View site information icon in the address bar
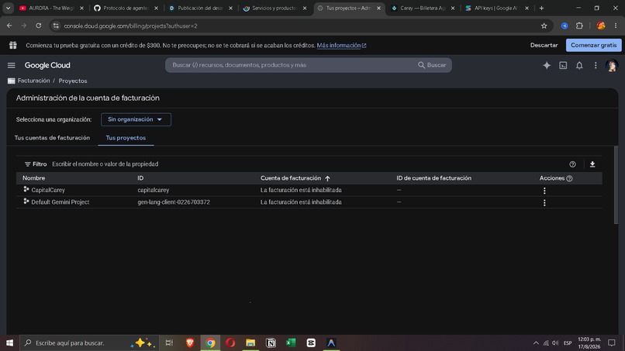The height and width of the screenshot is (351, 625). [x=56, y=26]
